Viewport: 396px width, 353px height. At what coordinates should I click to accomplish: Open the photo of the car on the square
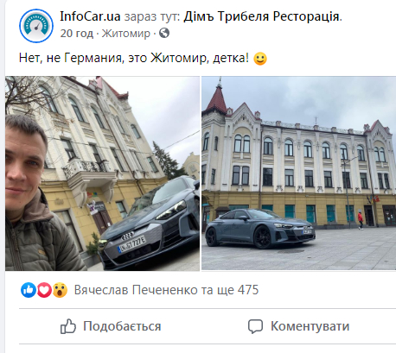[x=298, y=173]
